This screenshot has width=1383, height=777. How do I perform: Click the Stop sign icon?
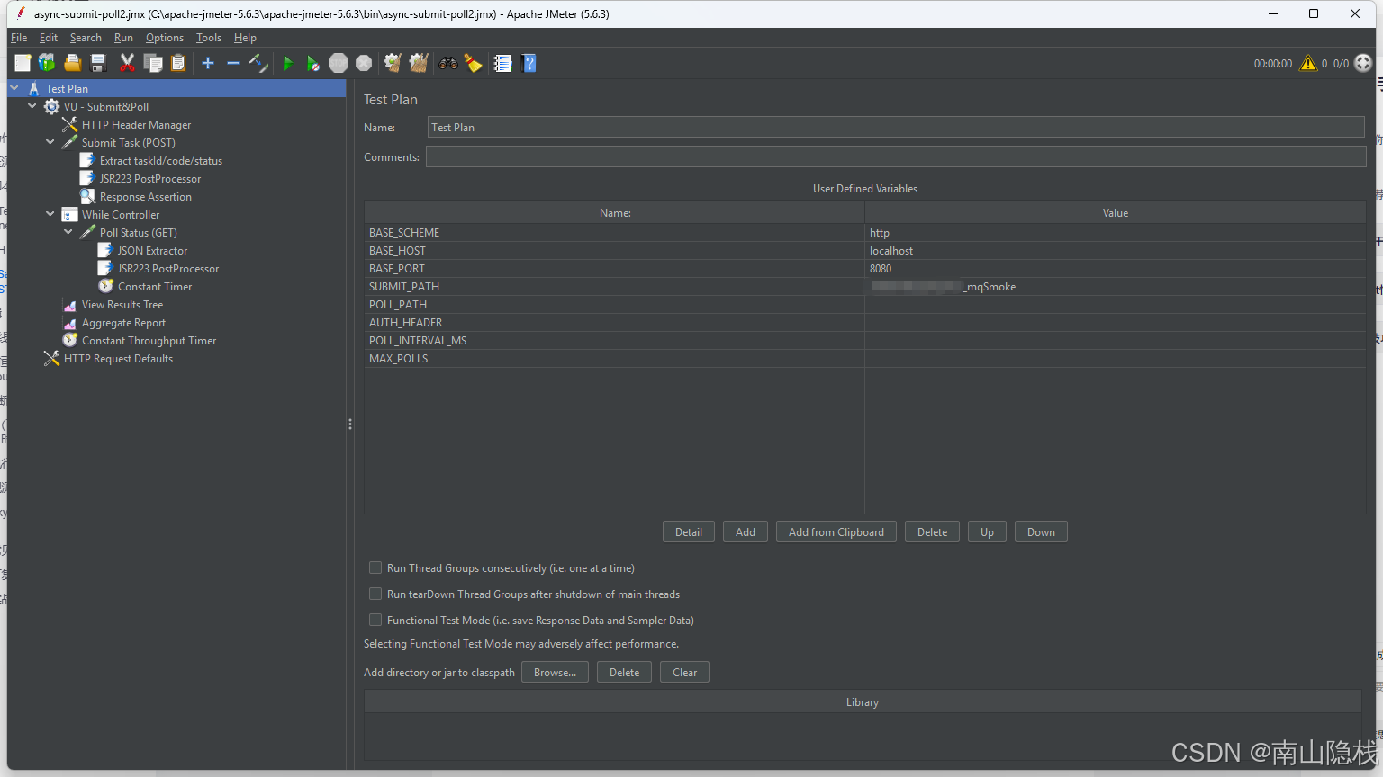[339, 63]
